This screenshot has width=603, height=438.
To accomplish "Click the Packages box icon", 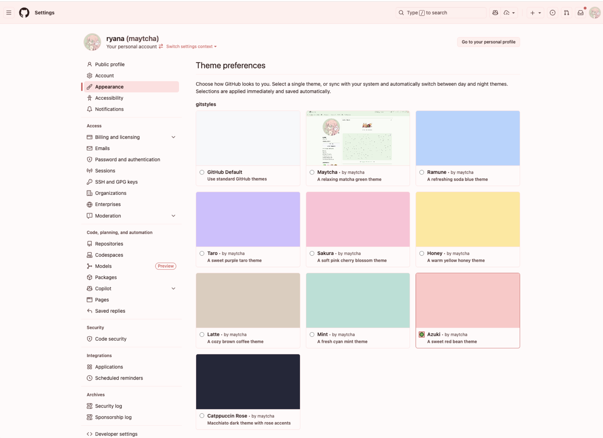I will click(x=90, y=278).
